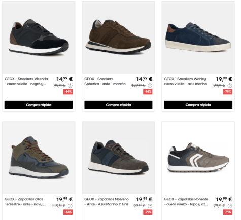Open GEOX Zapatillas Molveno product title
241x220 pixels.
point(107,202)
